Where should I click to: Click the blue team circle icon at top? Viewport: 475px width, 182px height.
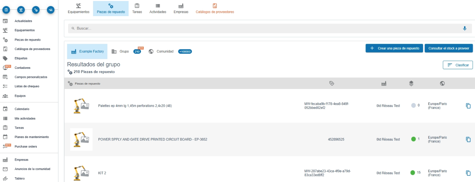click(50, 10)
